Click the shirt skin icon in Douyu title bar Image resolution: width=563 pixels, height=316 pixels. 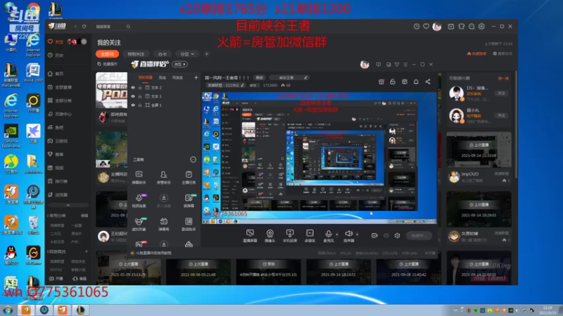[x=462, y=26]
